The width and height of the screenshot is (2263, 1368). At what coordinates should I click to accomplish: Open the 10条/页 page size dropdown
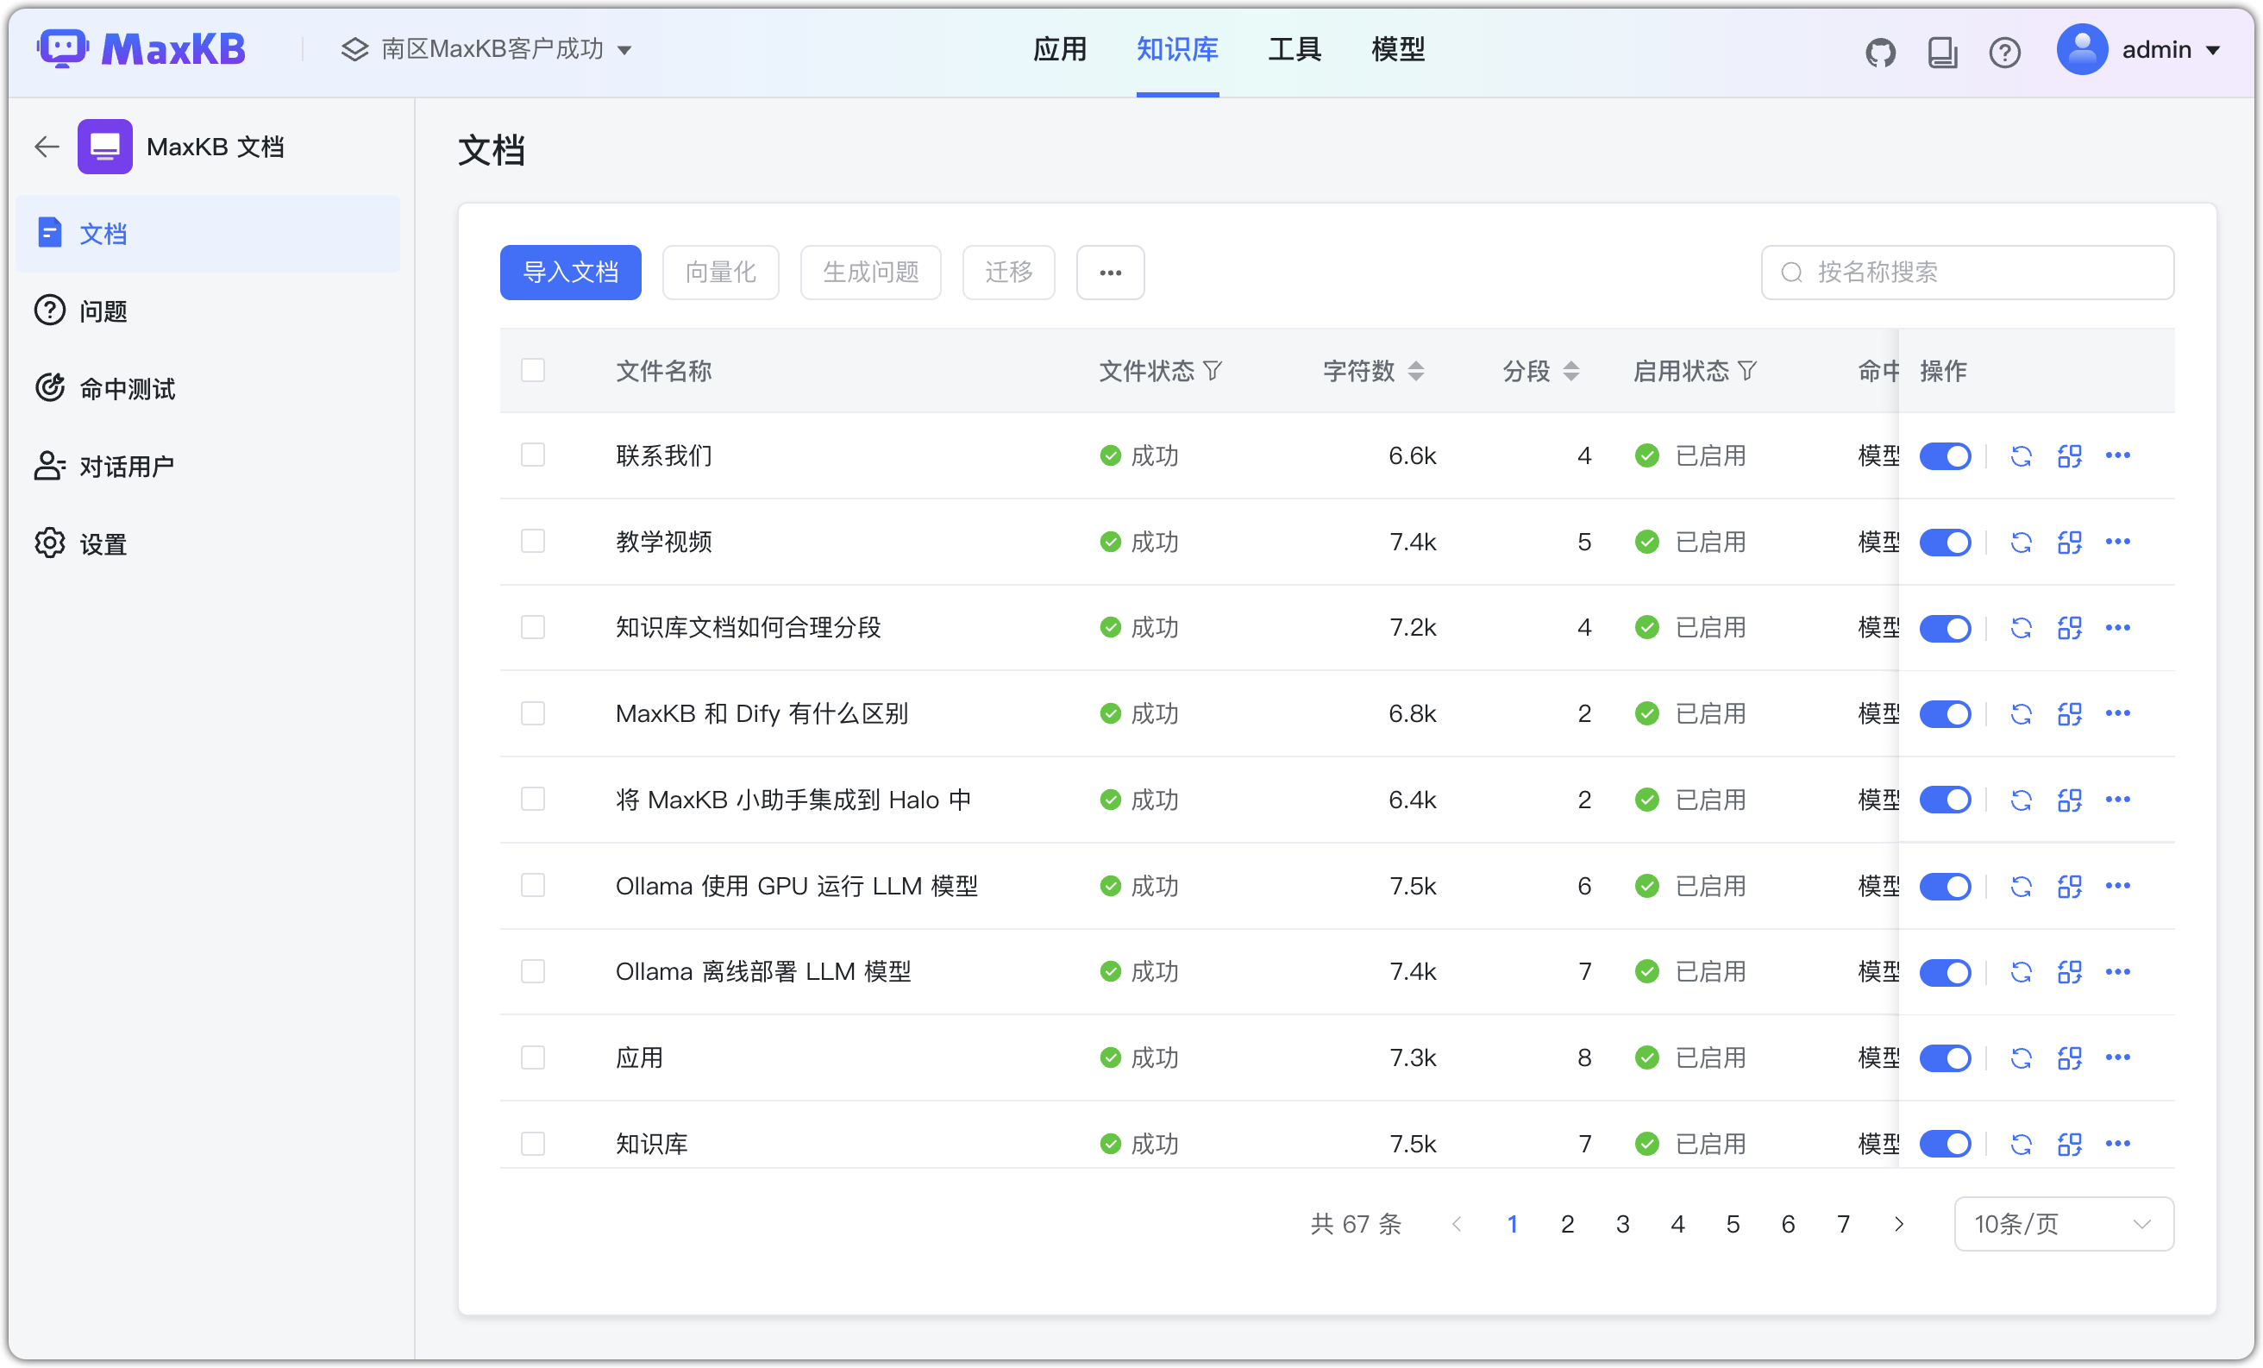pos(2063,1224)
